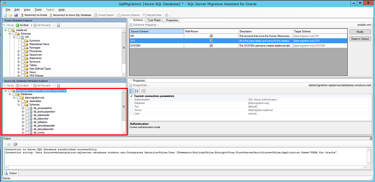Viewport: 375px width, 182px height.
Task: Click the Target Schema column header
Action: [320, 31]
